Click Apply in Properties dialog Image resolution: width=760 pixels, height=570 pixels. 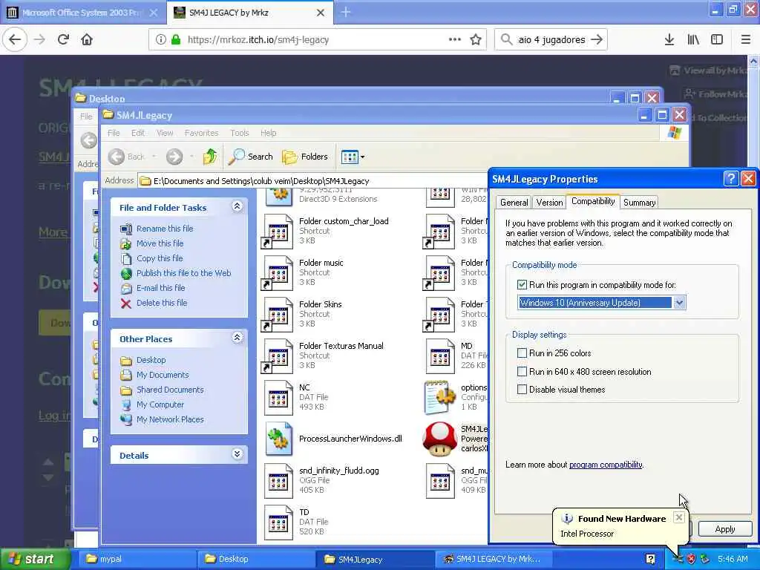[724, 528]
